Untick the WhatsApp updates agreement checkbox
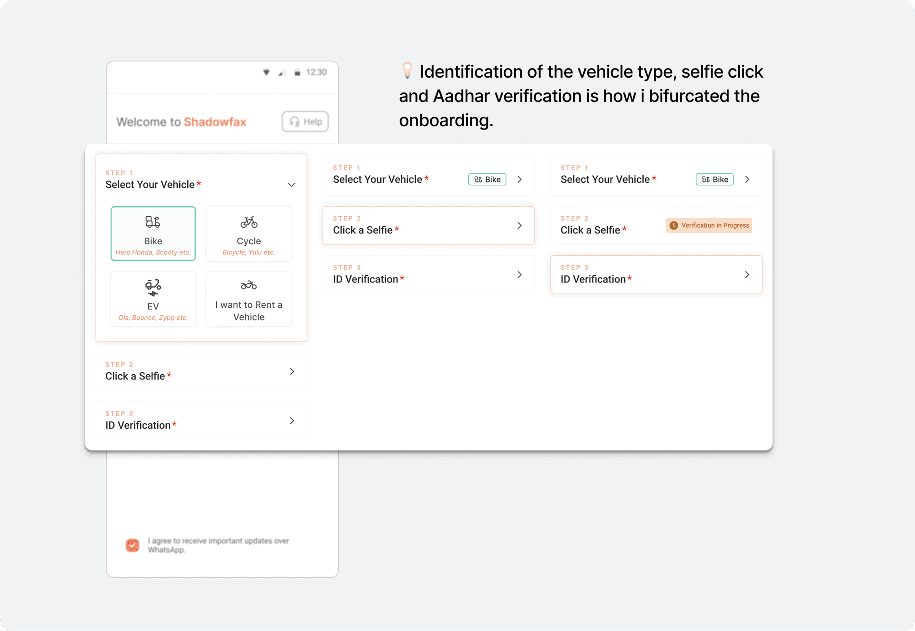The height and width of the screenshot is (631, 915). [132, 545]
